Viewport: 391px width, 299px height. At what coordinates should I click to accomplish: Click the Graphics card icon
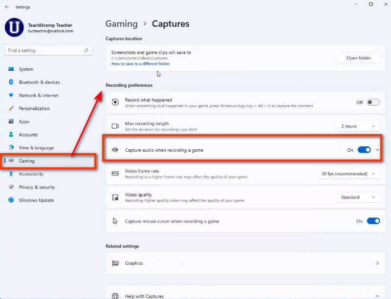click(115, 263)
